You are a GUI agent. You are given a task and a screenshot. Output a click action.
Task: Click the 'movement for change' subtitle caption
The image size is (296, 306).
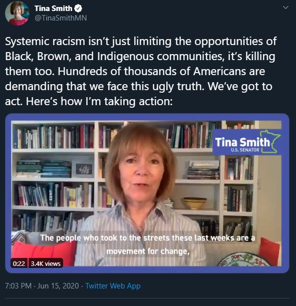tap(148, 251)
